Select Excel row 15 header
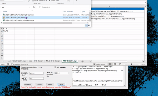Viewport: 158px width, 96px height. click(x=2, y=43)
